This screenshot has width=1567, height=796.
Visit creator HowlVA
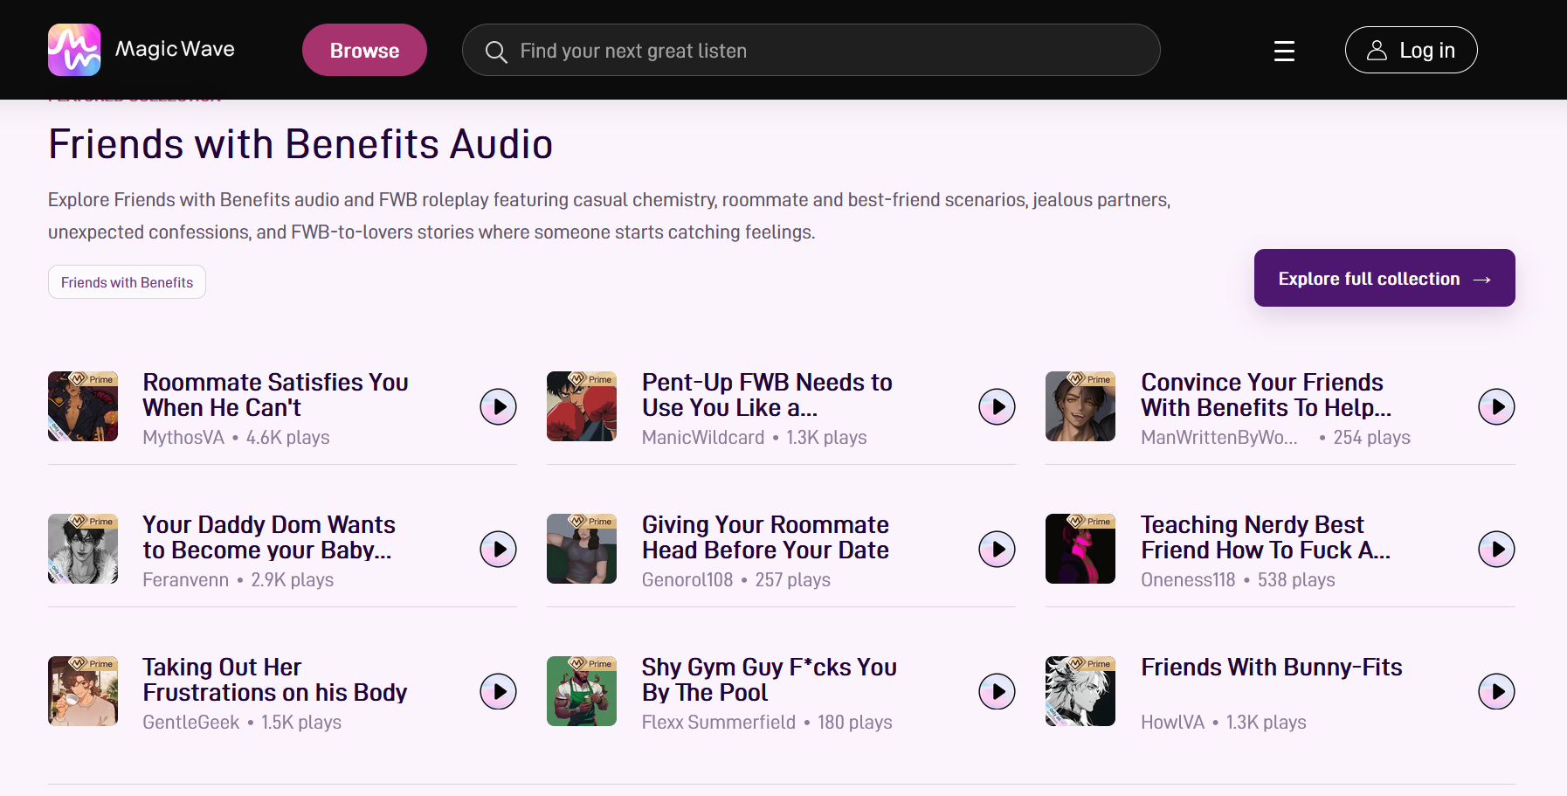[x=1172, y=723]
